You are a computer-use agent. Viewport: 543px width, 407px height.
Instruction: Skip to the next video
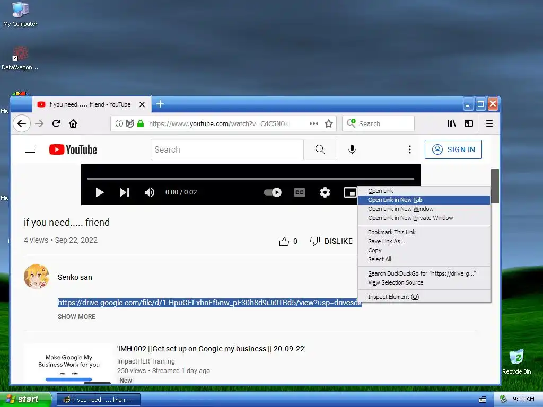[x=124, y=192]
